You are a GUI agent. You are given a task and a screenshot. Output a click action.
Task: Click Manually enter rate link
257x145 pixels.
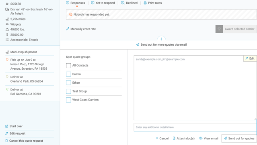click(81, 29)
